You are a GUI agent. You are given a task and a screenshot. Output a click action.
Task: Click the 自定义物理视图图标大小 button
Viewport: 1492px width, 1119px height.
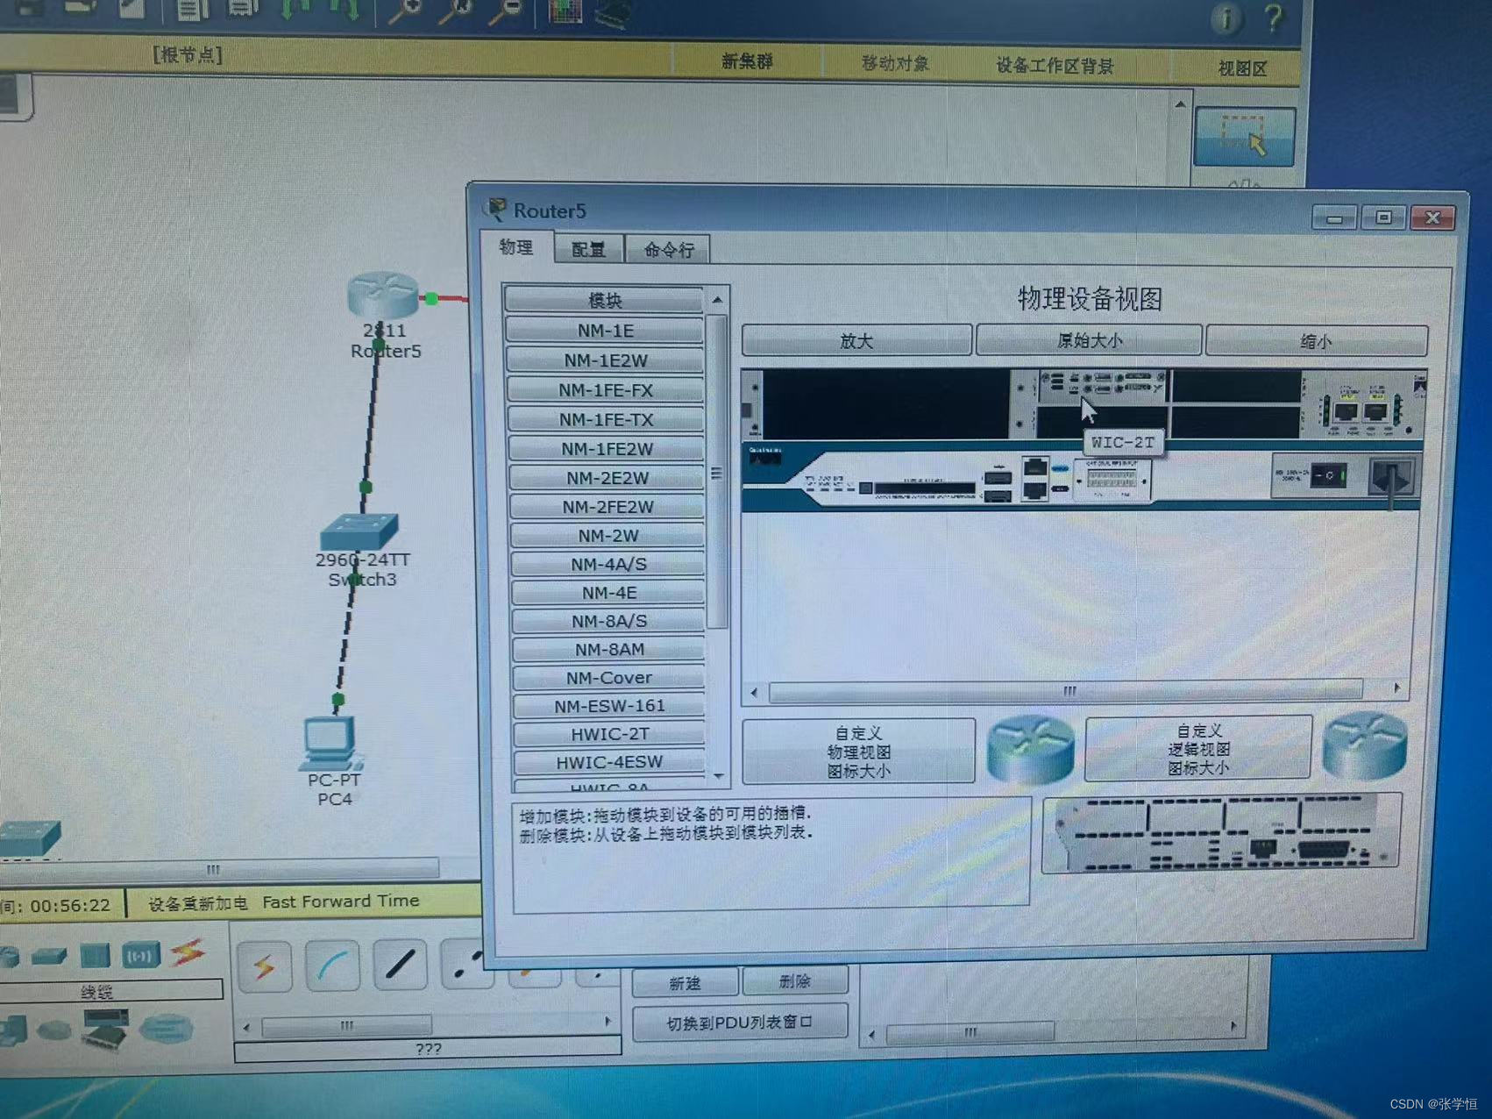pos(858,752)
